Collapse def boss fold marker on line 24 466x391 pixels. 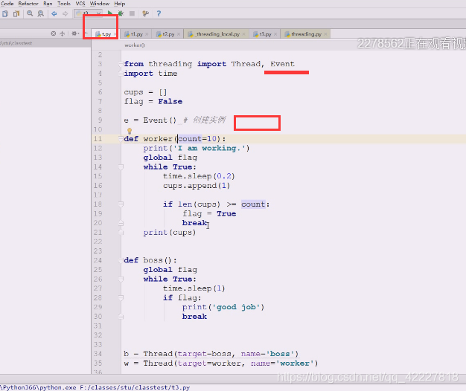point(122,260)
